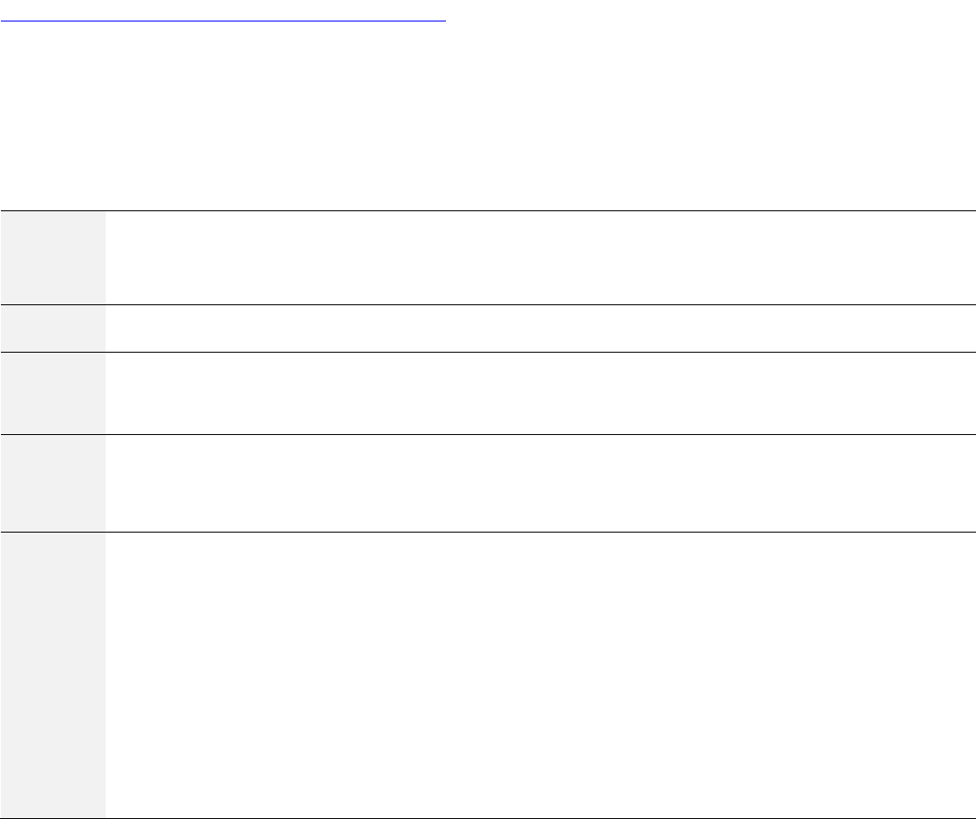This screenshot has height=819, width=976.
Task: Click the table's top border line
Action: [x=487, y=210]
